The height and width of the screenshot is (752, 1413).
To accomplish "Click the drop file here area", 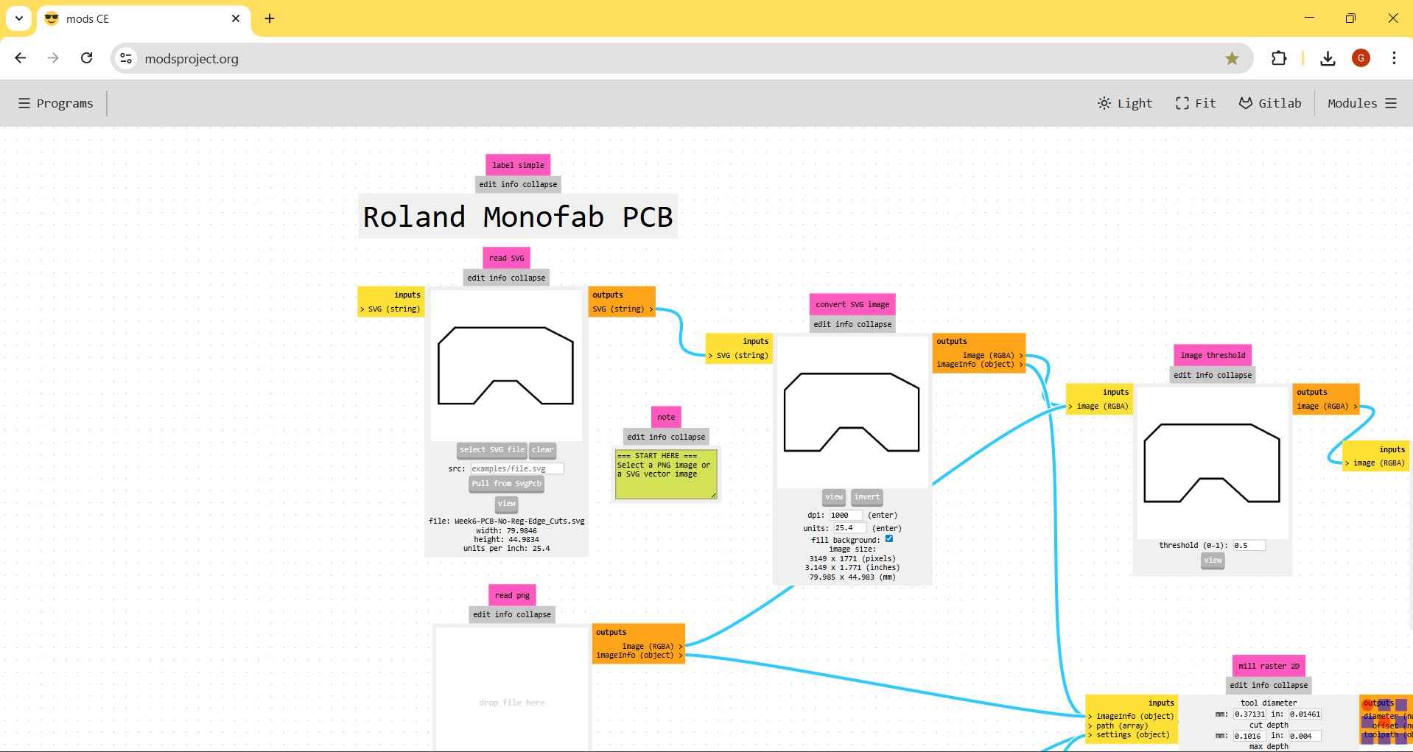I will 512,702.
